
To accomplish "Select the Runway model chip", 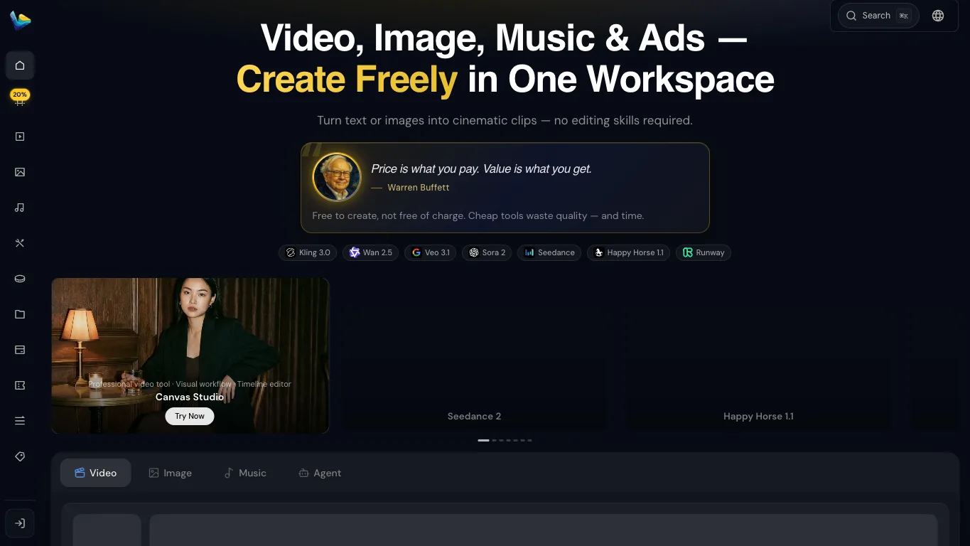I will pyautogui.click(x=704, y=252).
